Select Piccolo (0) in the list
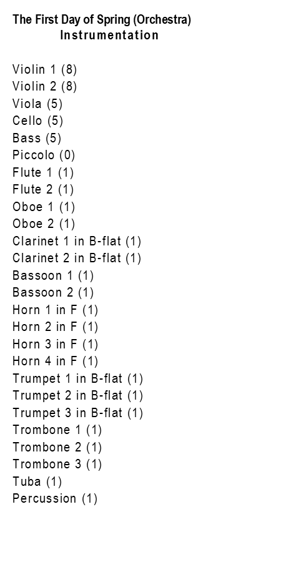The image size is (281, 562). pyautogui.click(x=44, y=155)
